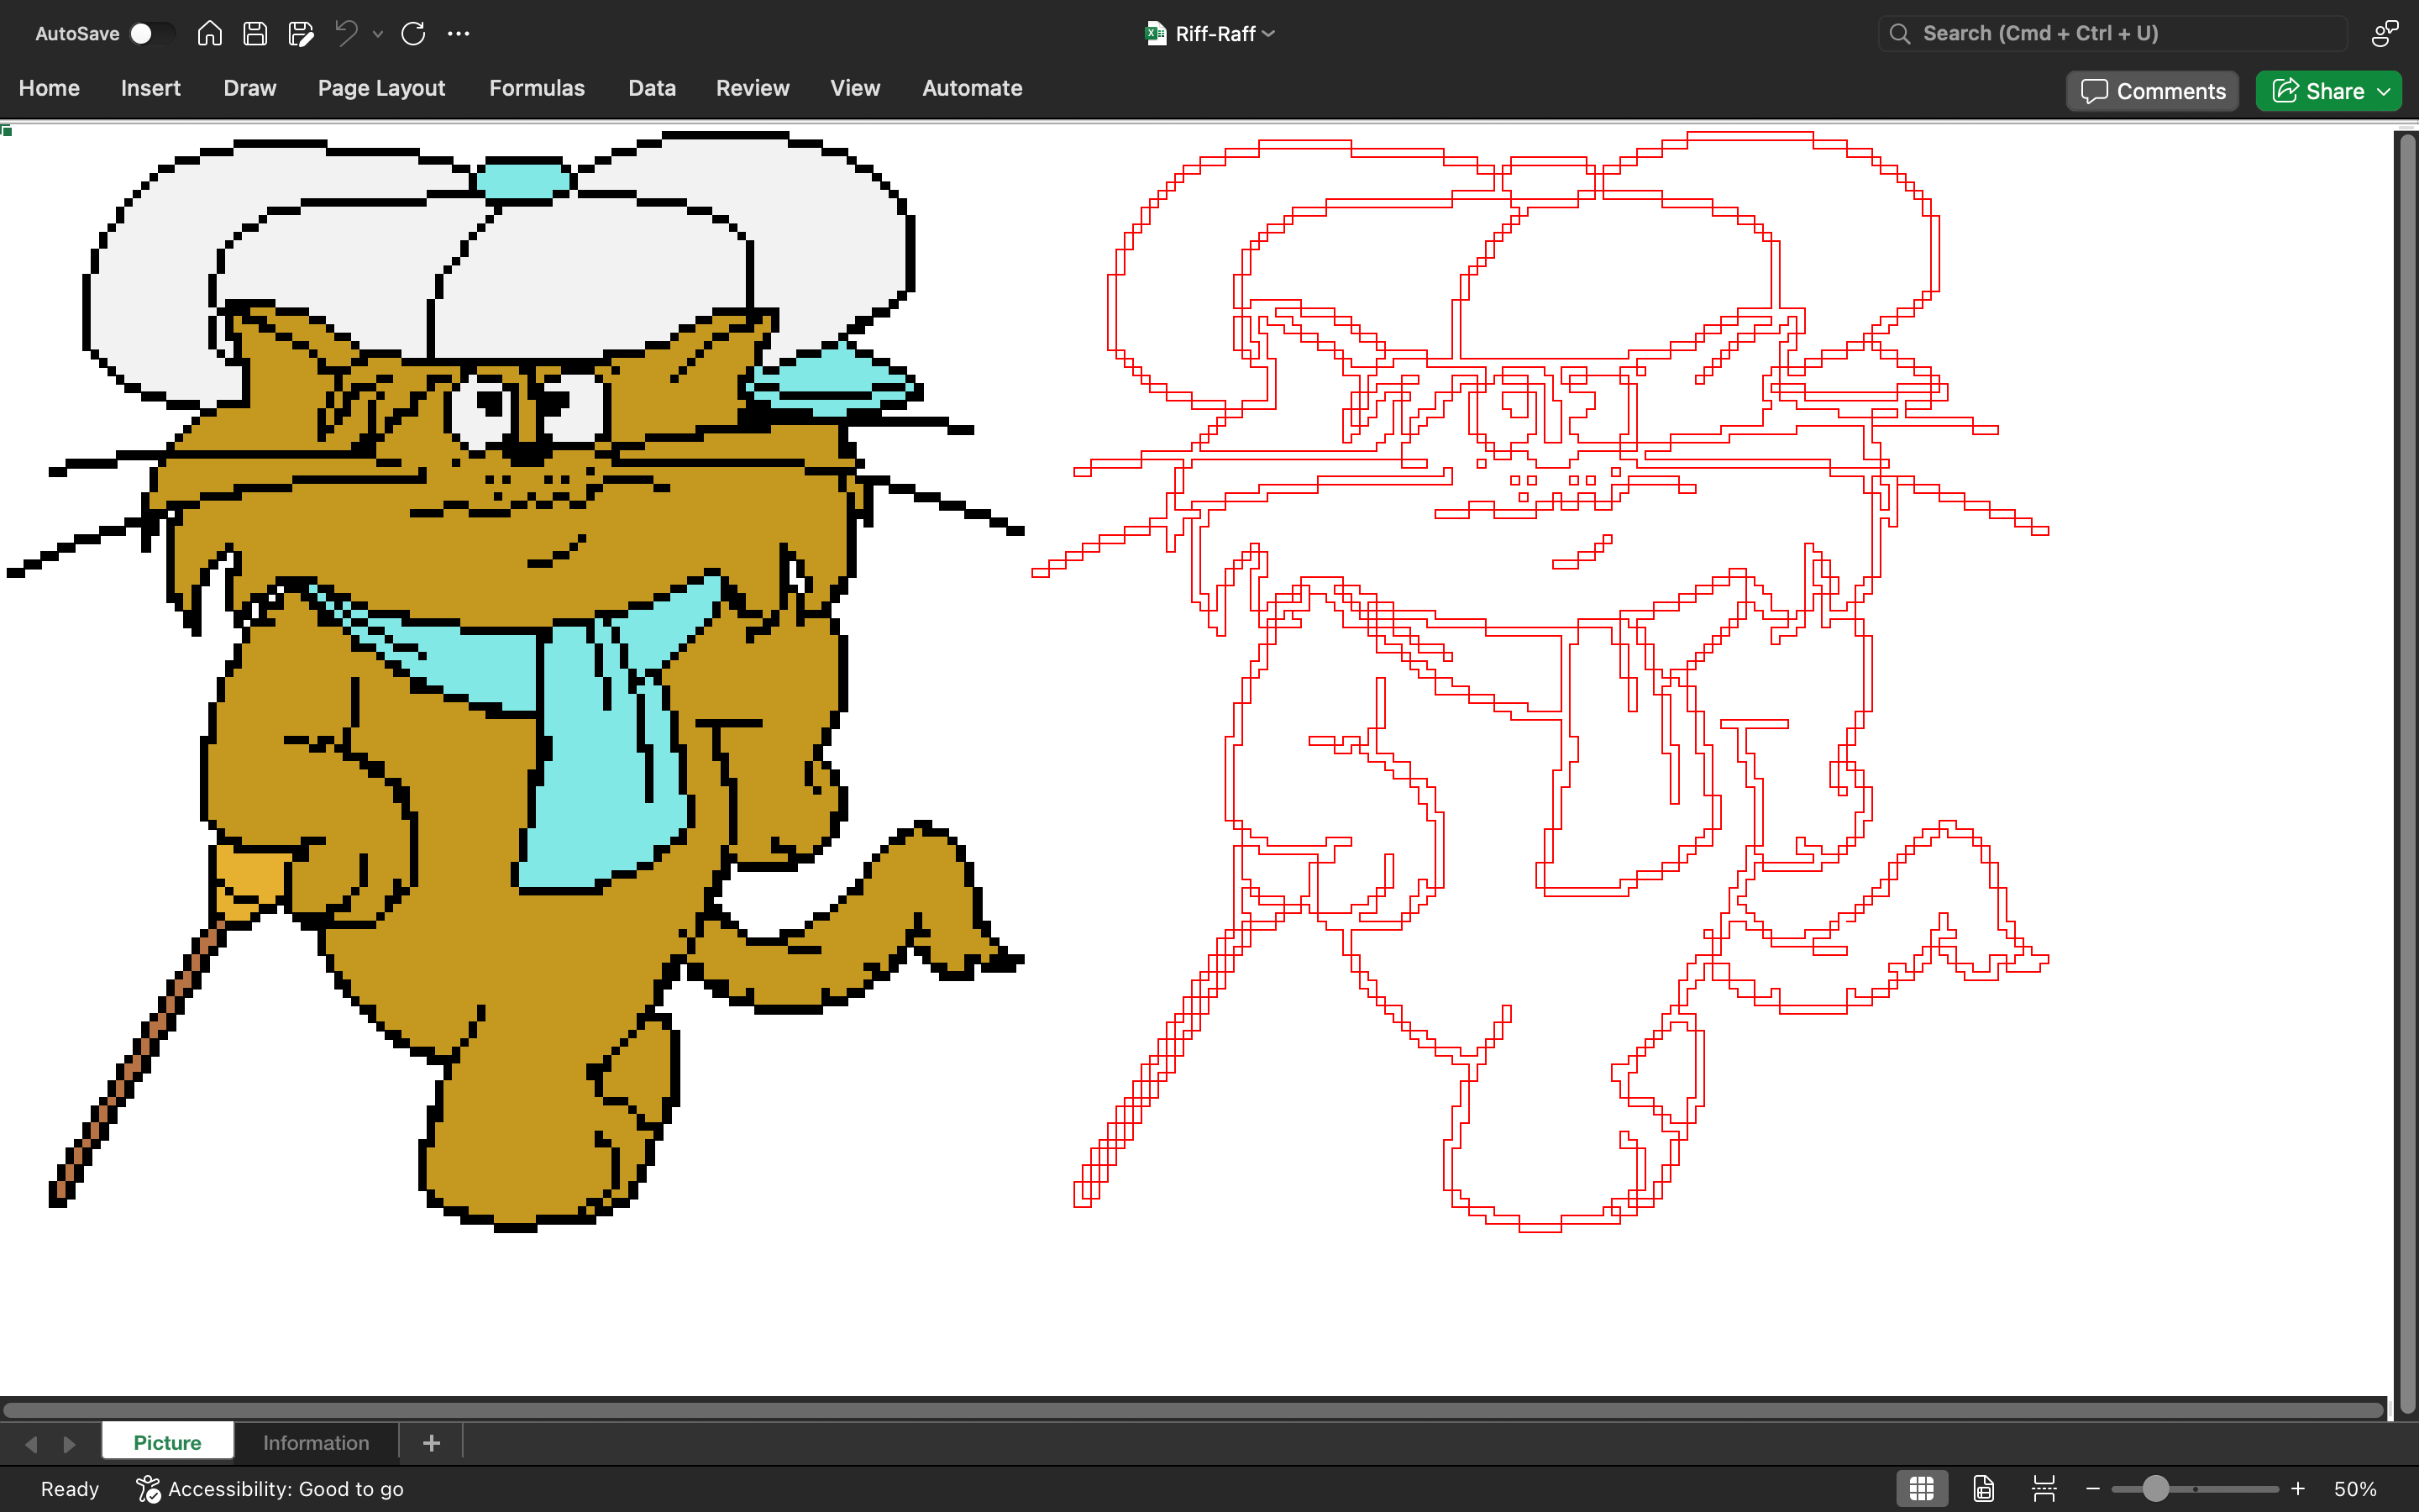Screen dimensions: 2419x1512
Task: Click the Redo arrow icon
Action: [413, 33]
